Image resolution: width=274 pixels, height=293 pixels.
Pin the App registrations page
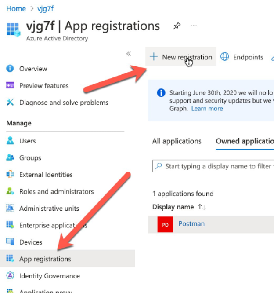click(177, 26)
